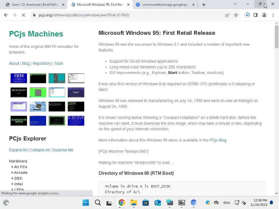This screenshot has width=279, height=209.
Task: Stop loading the page
Action: (x=23, y=15)
